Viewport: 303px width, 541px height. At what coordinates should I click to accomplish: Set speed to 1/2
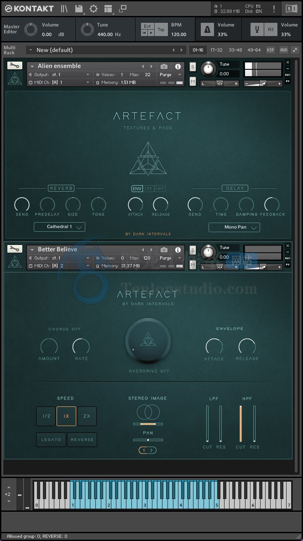(46, 416)
